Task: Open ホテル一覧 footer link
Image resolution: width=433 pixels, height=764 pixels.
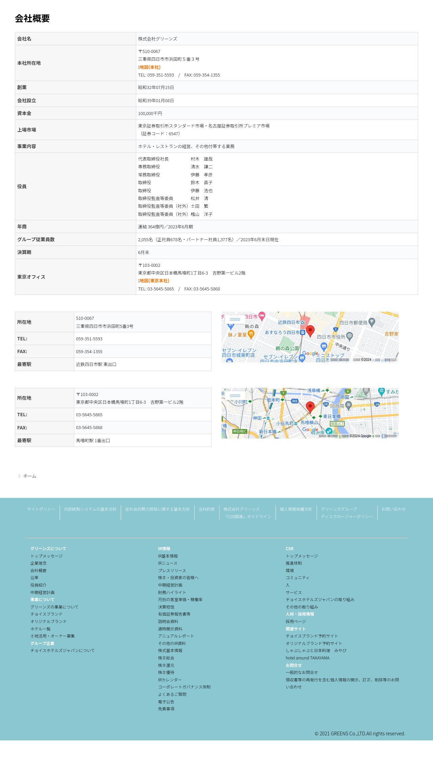Action: [40, 629]
